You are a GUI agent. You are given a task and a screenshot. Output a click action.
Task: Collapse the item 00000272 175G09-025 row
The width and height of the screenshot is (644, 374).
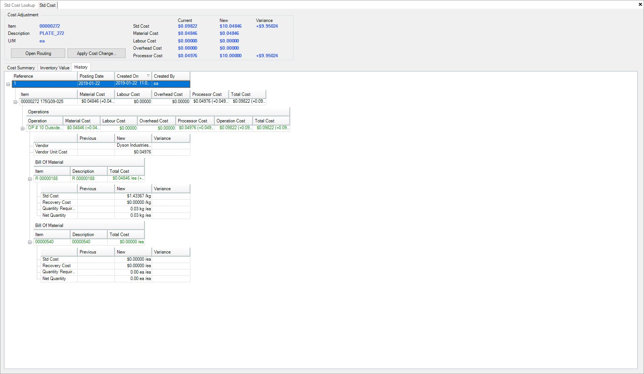point(15,102)
